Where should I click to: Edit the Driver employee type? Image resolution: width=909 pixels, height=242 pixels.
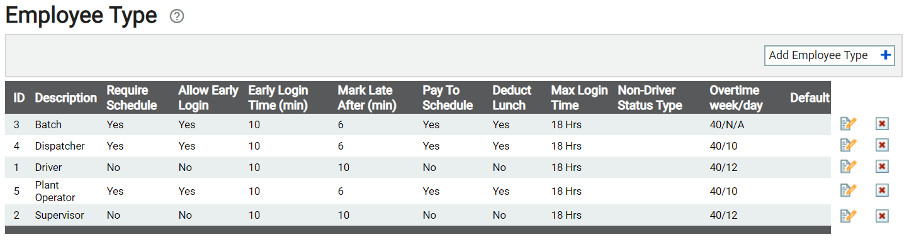click(x=849, y=167)
